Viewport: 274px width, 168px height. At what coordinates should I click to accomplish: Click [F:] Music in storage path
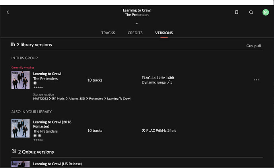pyautogui.click(x=58, y=99)
